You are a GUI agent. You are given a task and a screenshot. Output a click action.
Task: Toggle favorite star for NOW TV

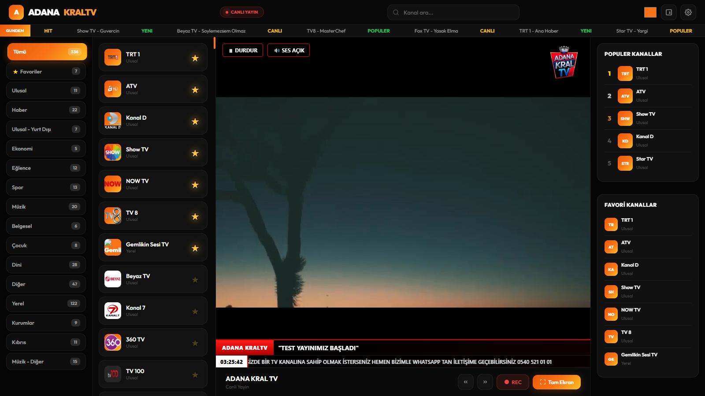[195, 185]
